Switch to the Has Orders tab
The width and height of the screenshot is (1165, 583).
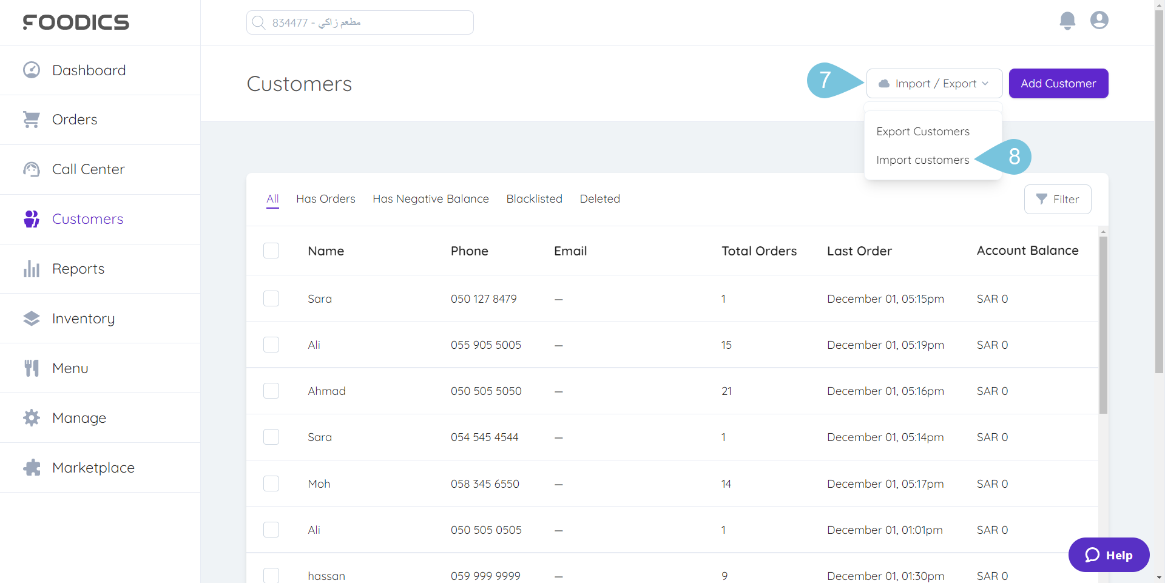(x=326, y=198)
